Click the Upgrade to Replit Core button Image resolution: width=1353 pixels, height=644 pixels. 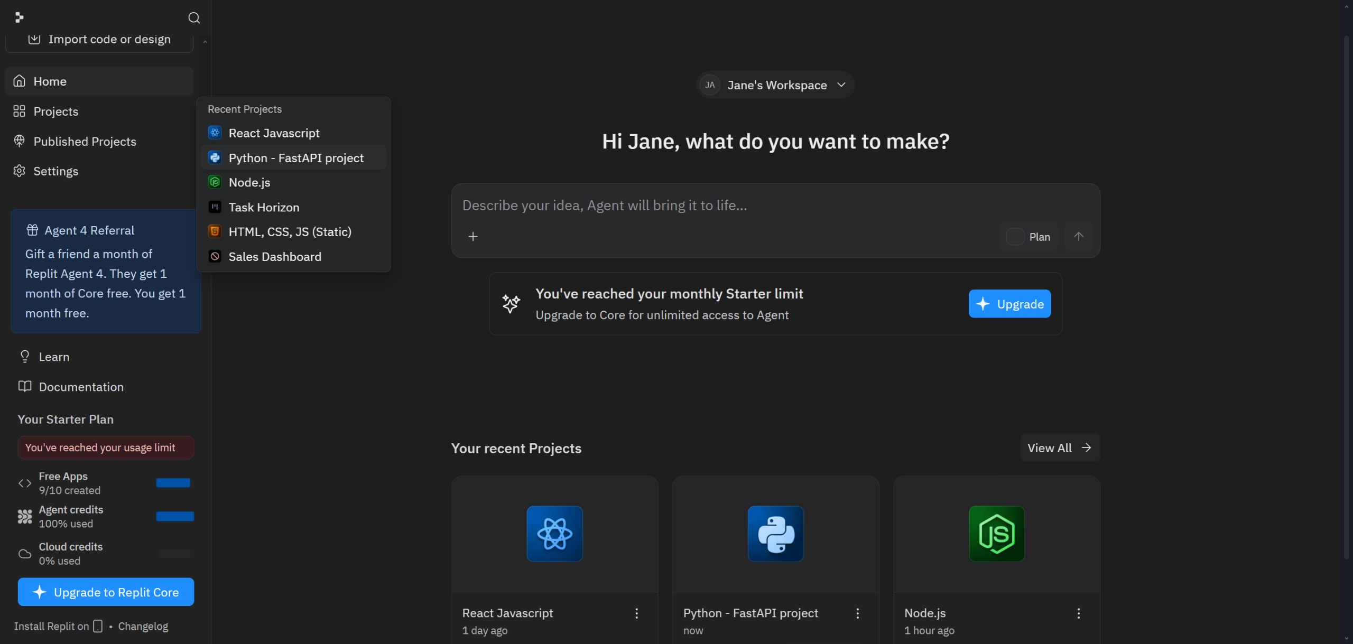(106, 592)
